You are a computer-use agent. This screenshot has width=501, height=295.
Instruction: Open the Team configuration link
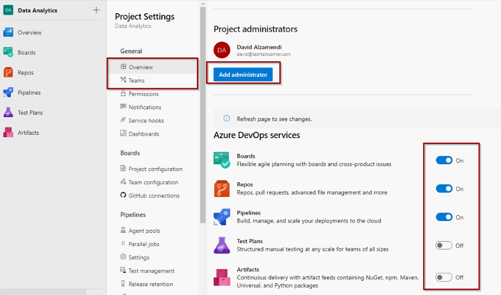coord(153,182)
